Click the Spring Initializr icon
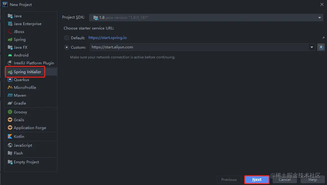This screenshot has height=185, width=327. coord(10,72)
